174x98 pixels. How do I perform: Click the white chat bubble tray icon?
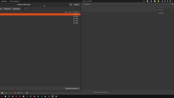point(155,1)
